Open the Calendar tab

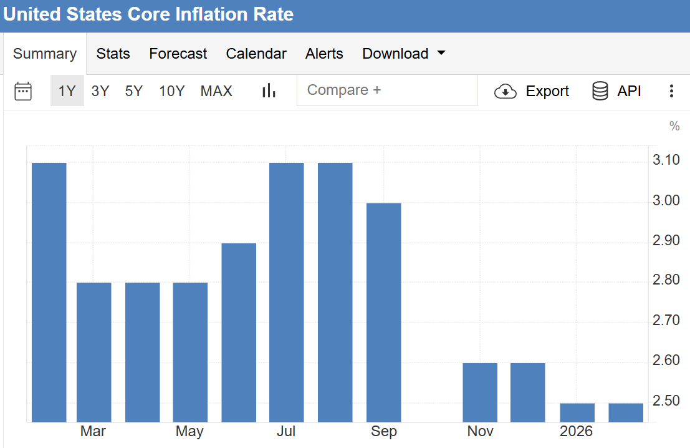tap(256, 54)
